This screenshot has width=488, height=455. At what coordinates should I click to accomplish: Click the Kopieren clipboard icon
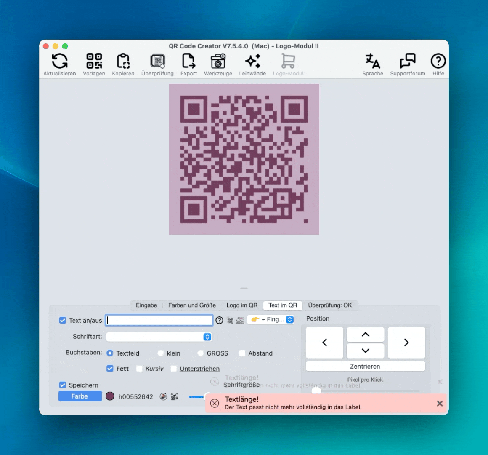point(123,62)
